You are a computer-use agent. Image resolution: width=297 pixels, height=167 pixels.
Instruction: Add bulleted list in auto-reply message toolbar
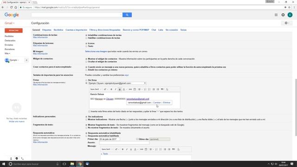(x=161, y=149)
